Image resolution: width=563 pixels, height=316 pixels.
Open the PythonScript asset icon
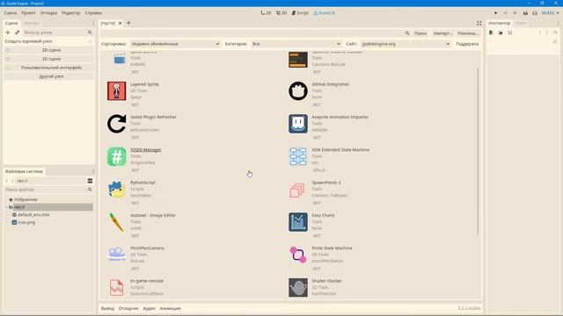117,190
